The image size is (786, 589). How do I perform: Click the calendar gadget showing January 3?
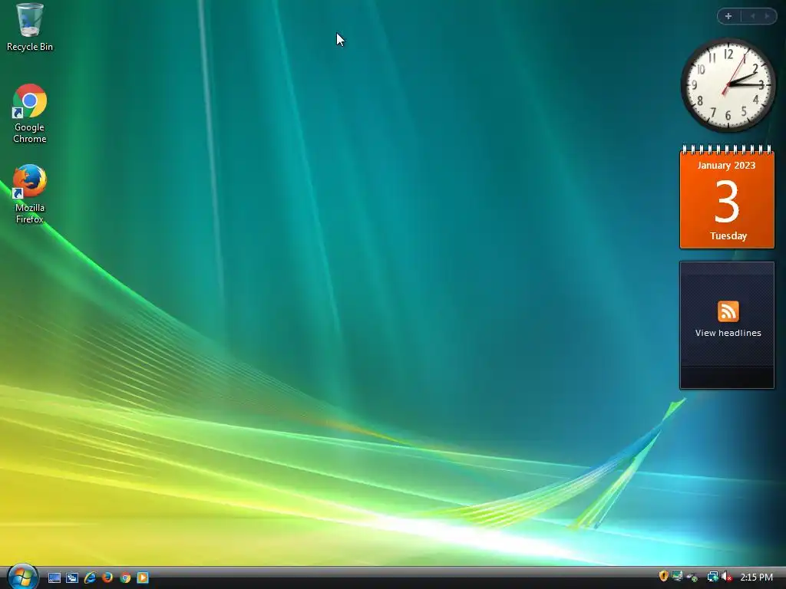point(727,197)
